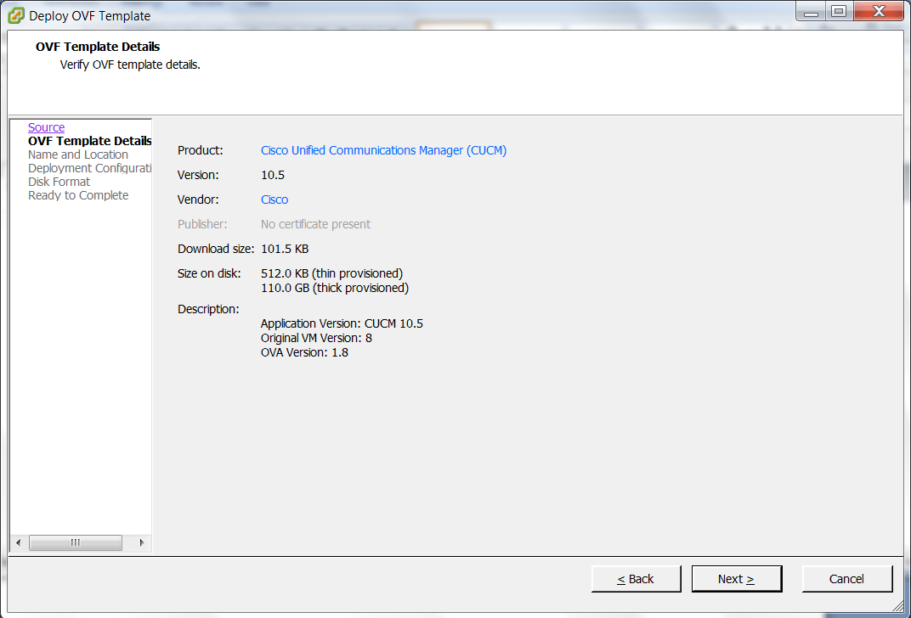Select Disk Format step
The image size is (911, 618).
click(59, 182)
